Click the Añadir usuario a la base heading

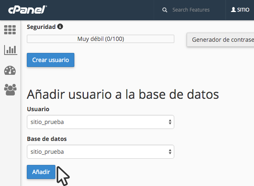pyautogui.click(x=123, y=94)
